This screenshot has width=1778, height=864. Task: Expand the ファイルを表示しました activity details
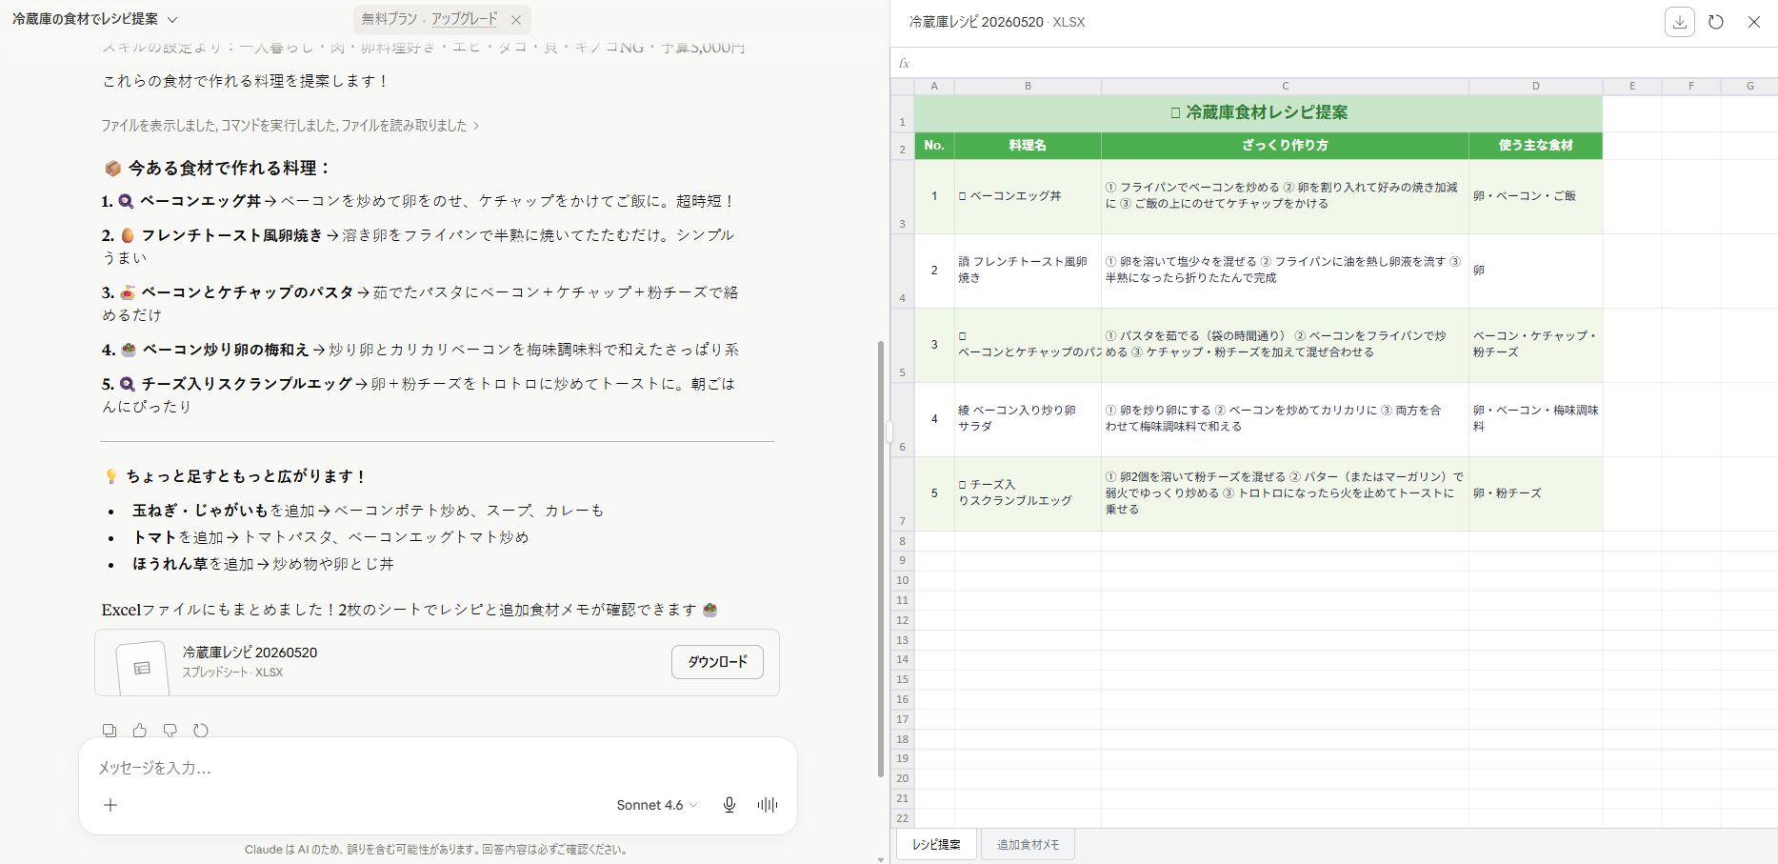(x=290, y=125)
